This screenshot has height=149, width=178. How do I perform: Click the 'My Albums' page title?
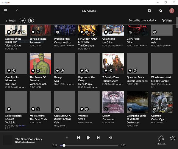coord(89,11)
